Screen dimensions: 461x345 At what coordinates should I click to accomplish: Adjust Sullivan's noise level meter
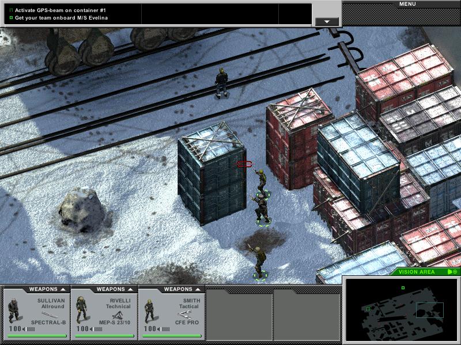click(31, 329)
